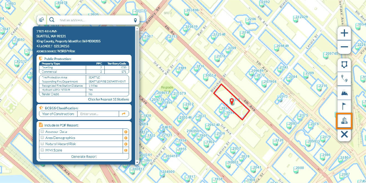
Task: Click the panel scrollbar up arrow
Action: pos(137,29)
